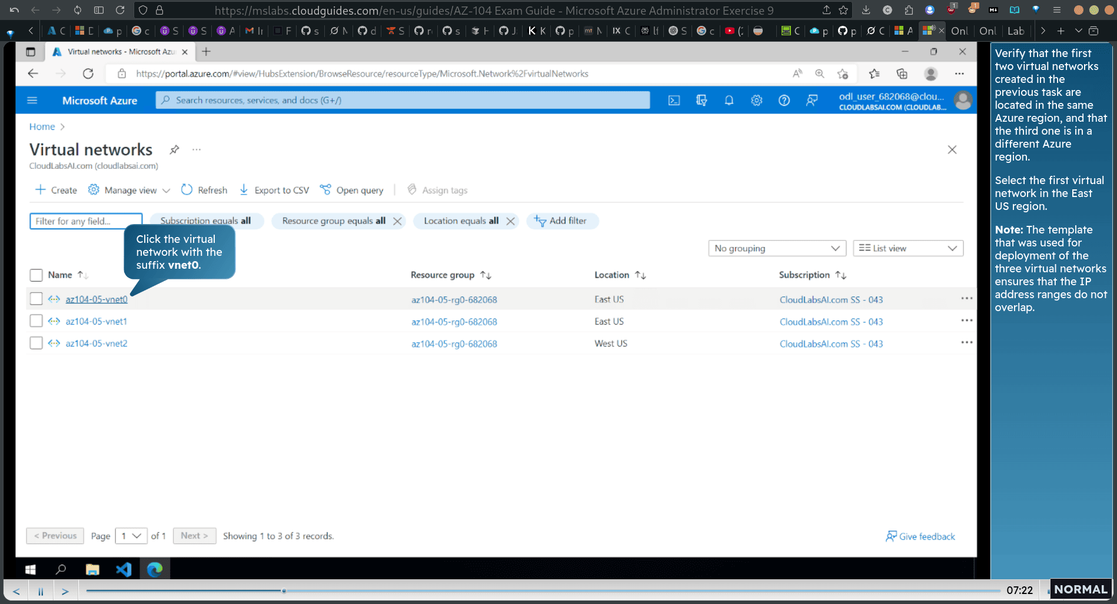Screen dimensions: 1117x604
Task: Reload the Edge browser page
Action: click(x=88, y=74)
